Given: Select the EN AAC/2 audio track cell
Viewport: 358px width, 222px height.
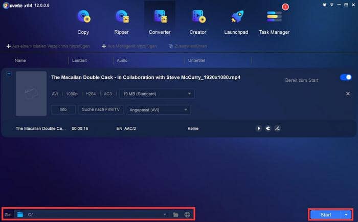Looking at the screenshot, I should 126,128.
